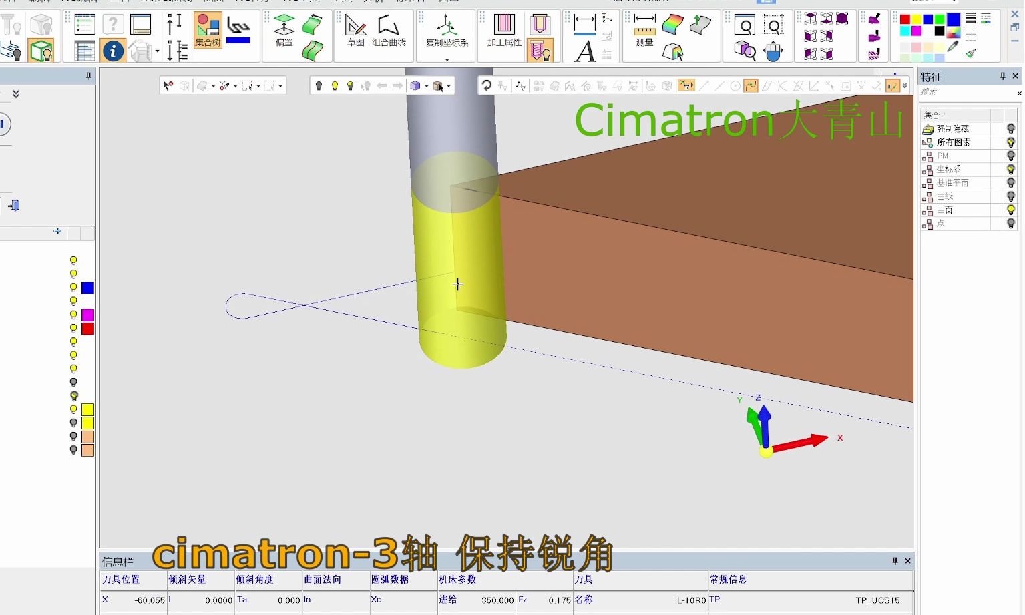
Task: Open dropdown arrow under 复制坐标系
Action: (x=447, y=60)
